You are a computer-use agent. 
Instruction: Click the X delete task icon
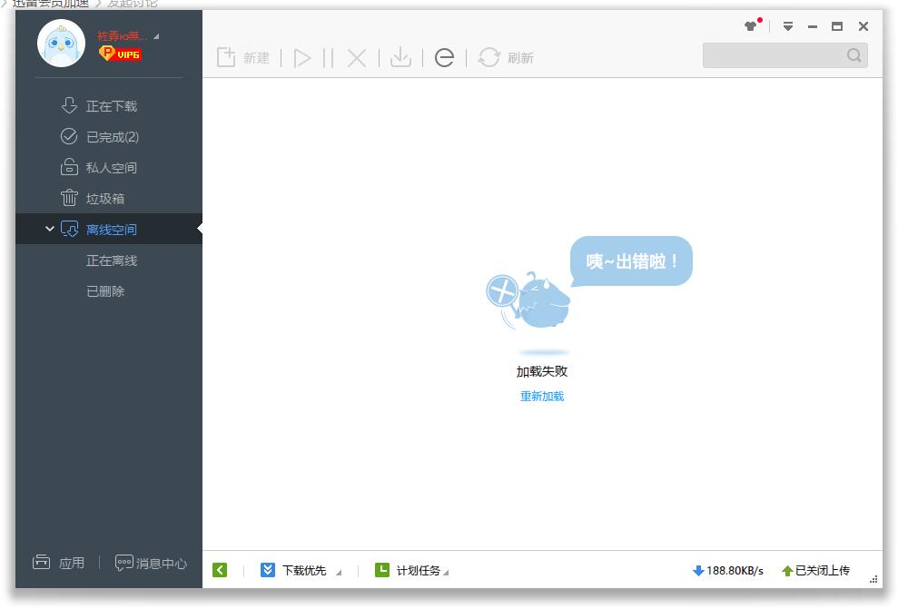357,57
